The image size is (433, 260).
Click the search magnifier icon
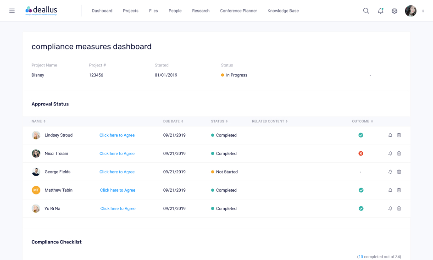tap(366, 11)
